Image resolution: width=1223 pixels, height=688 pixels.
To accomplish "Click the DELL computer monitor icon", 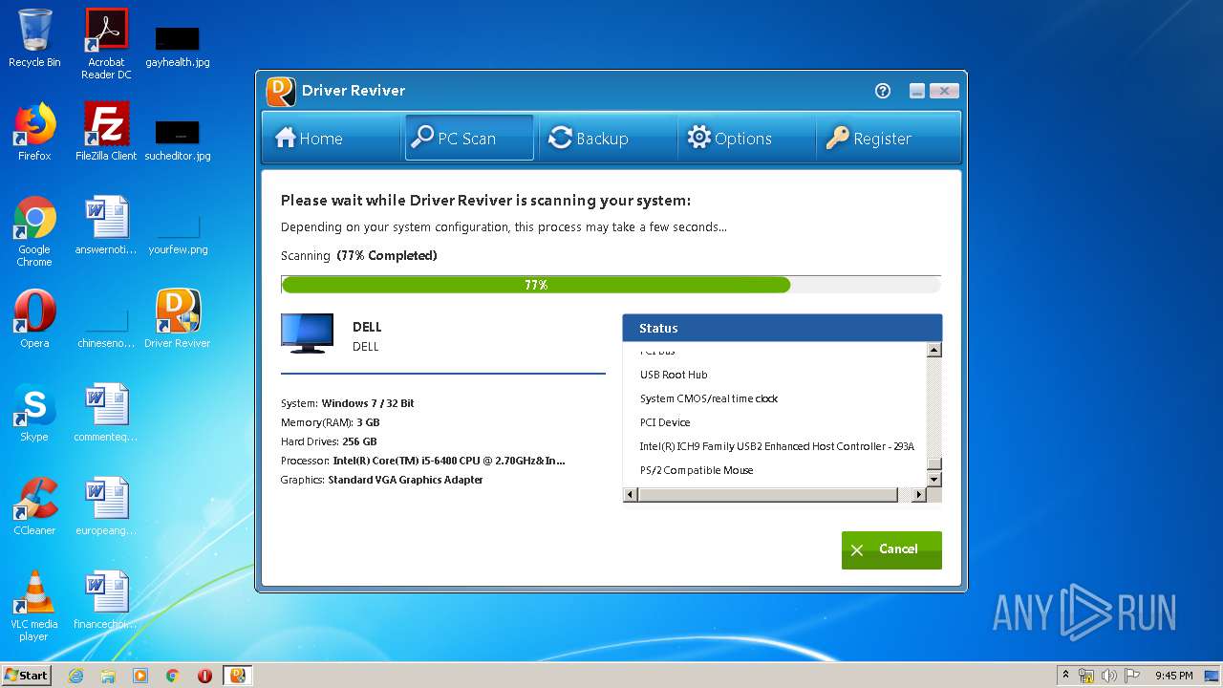I will pos(308,333).
